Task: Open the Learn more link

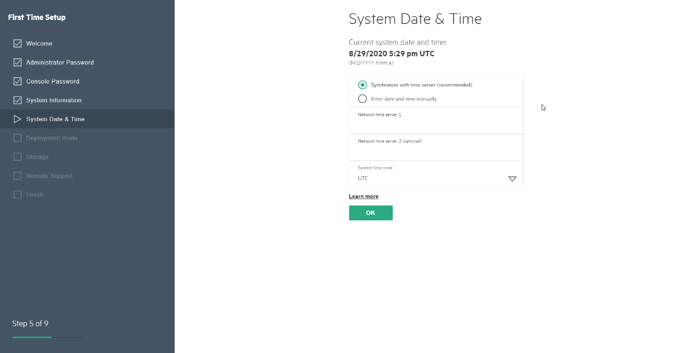Action: [x=364, y=197]
